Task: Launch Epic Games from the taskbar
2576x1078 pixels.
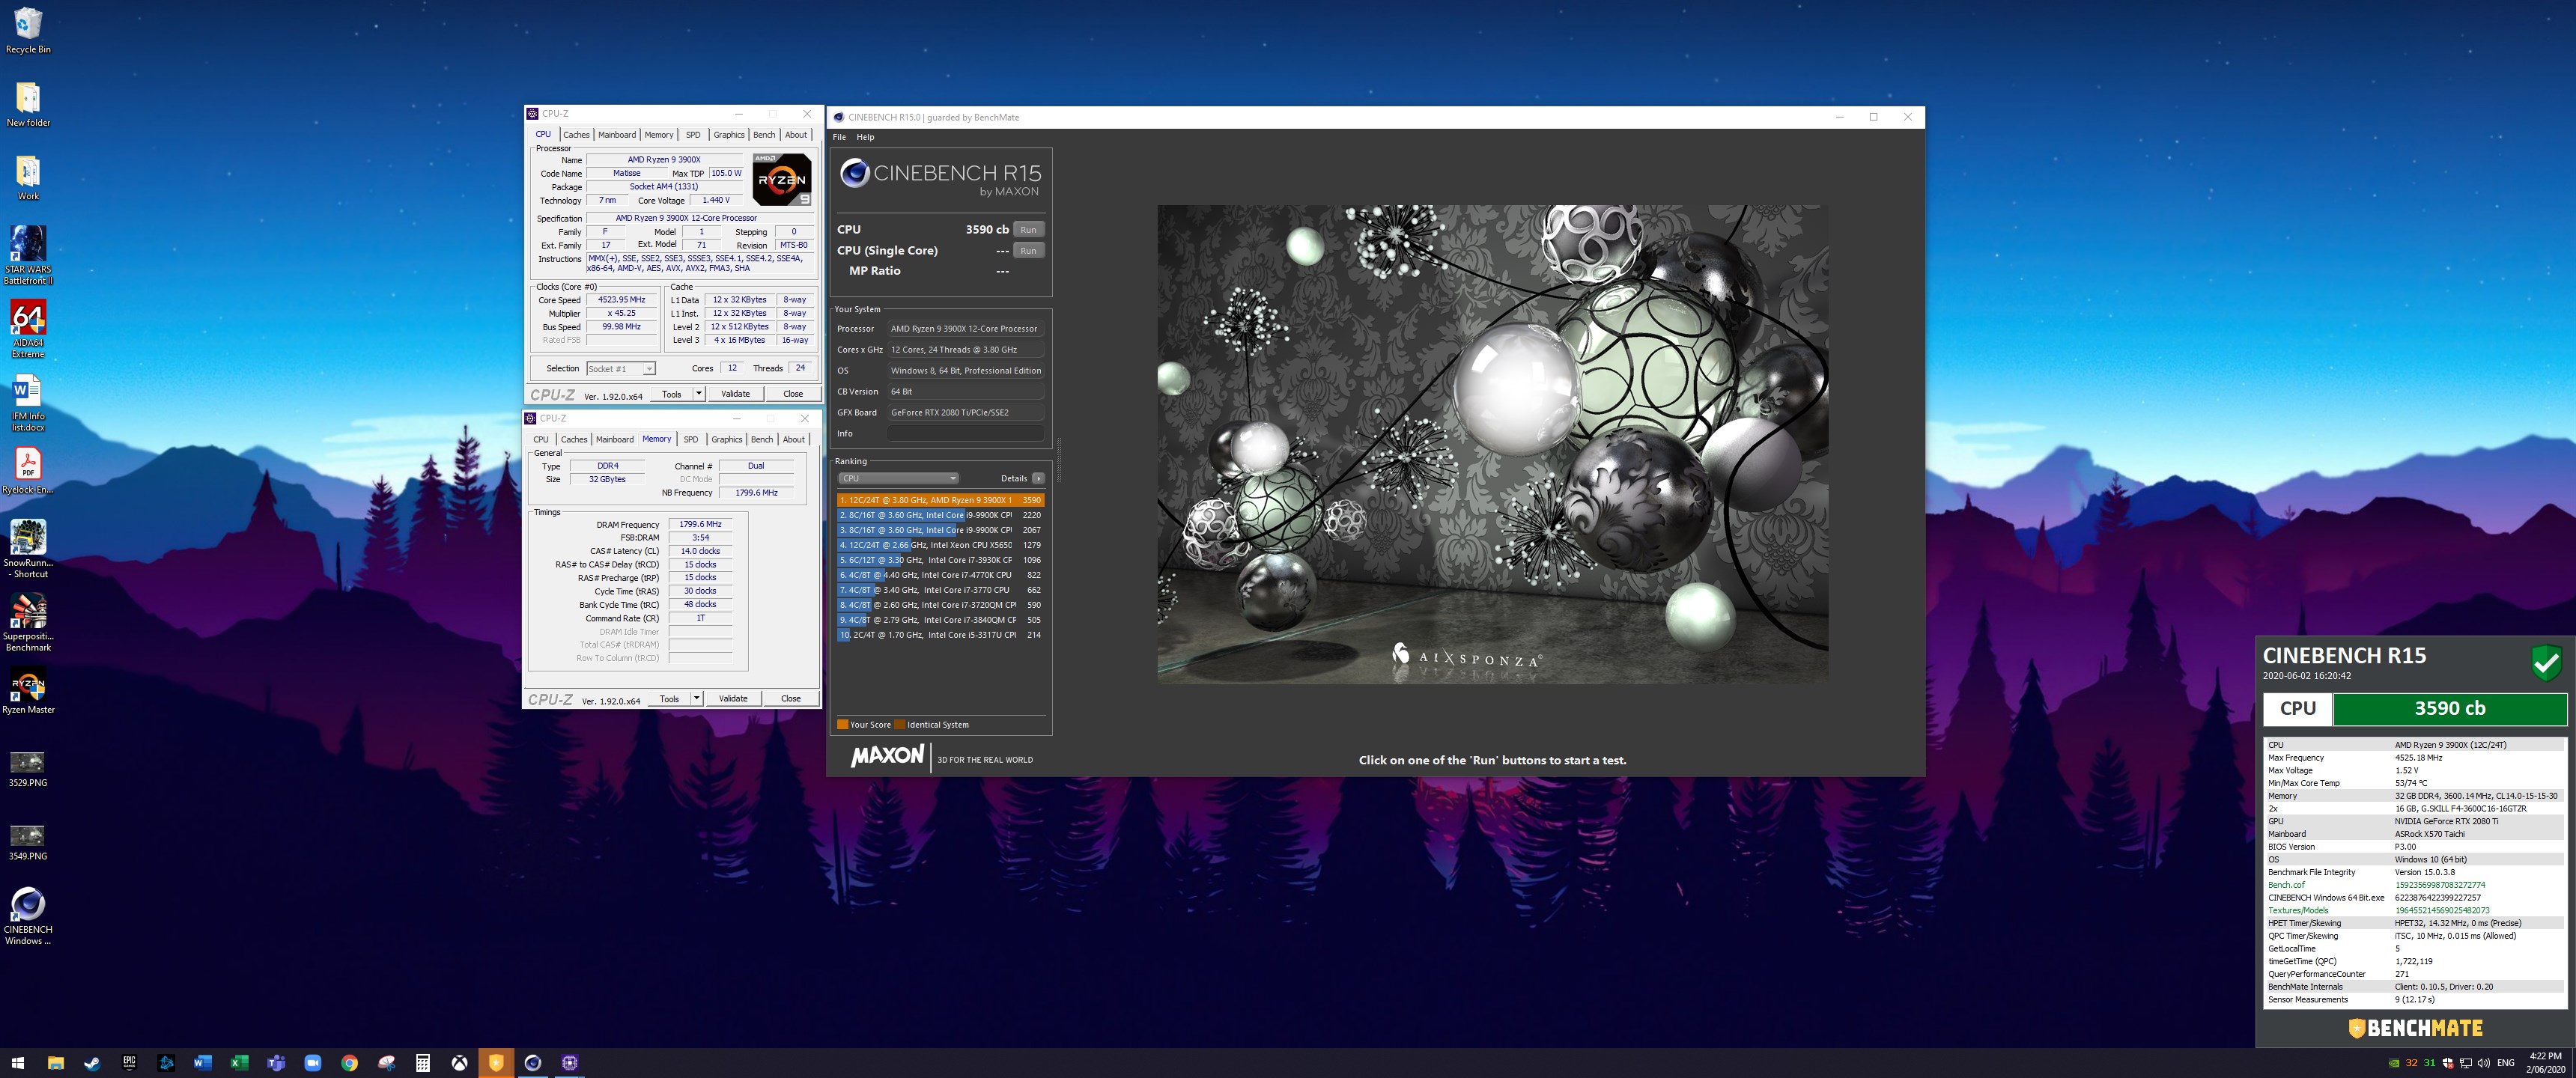Action: [129, 1063]
